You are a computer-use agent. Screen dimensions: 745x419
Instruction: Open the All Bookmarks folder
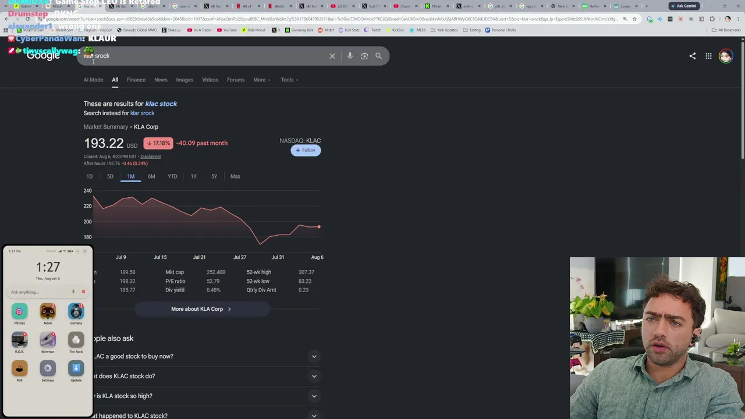coord(726,30)
